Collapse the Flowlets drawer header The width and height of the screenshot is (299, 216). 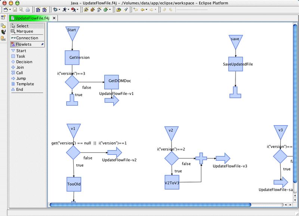pyautogui.click(x=23, y=44)
